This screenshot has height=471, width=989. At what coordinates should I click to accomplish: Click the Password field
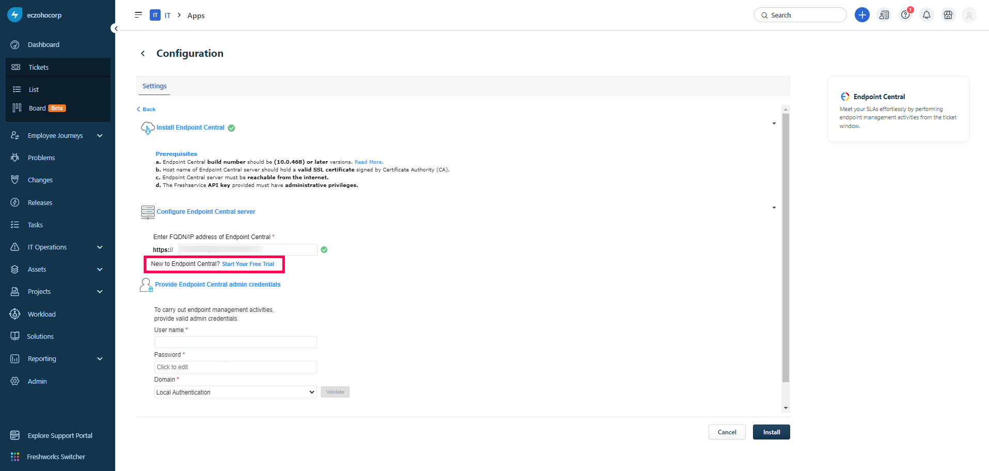236,367
